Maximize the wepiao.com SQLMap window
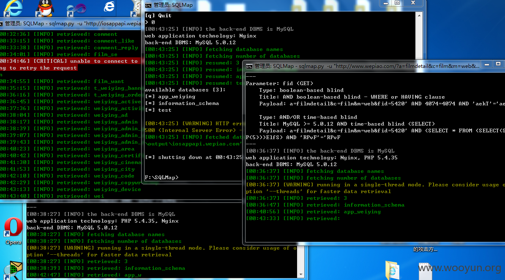Image resolution: width=505 pixels, height=280 pixels. click(x=498, y=64)
